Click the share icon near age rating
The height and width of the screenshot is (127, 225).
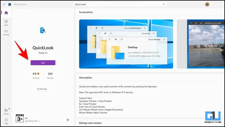68,120
